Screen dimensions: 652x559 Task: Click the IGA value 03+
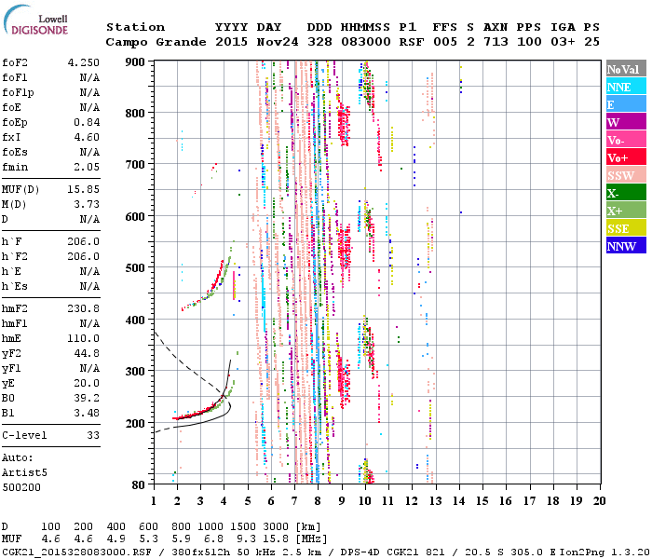[x=563, y=42]
